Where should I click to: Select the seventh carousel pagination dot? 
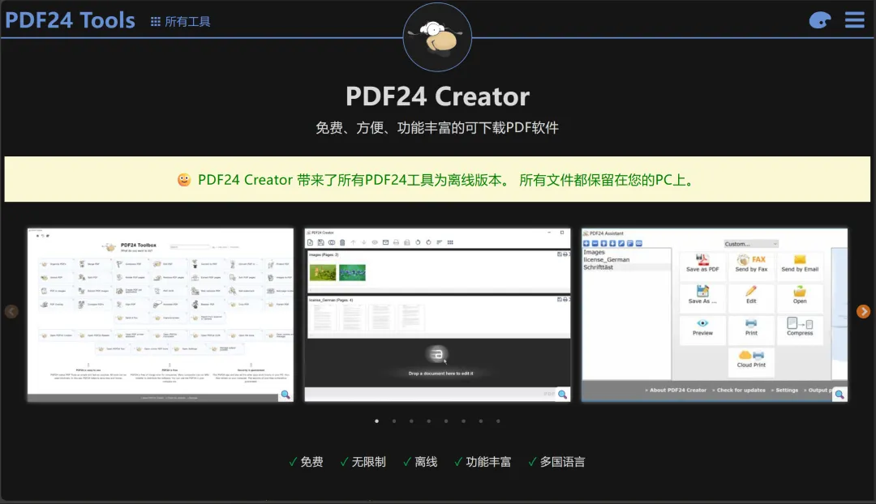tap(480, 421)
